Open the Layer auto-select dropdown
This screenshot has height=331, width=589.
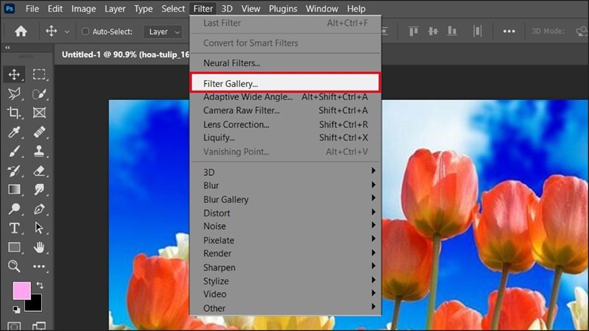click(x=163, y=32)
